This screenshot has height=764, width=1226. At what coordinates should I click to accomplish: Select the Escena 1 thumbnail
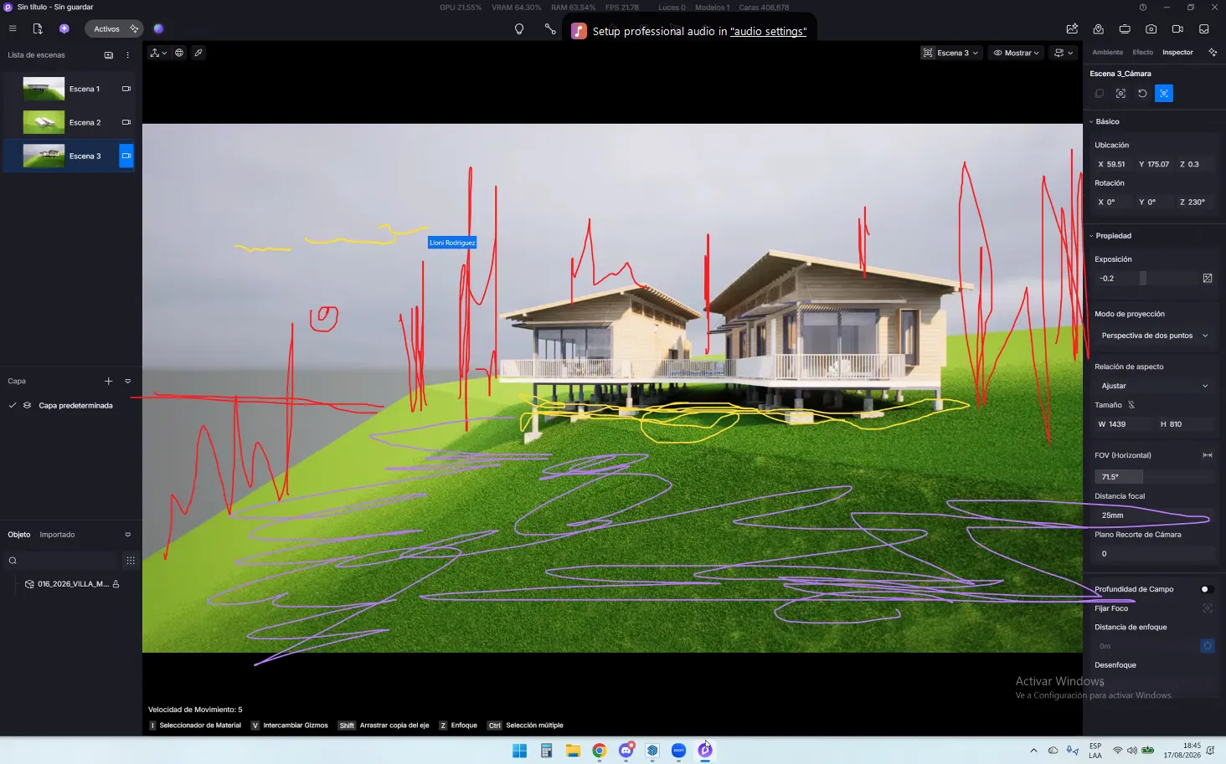44,89
